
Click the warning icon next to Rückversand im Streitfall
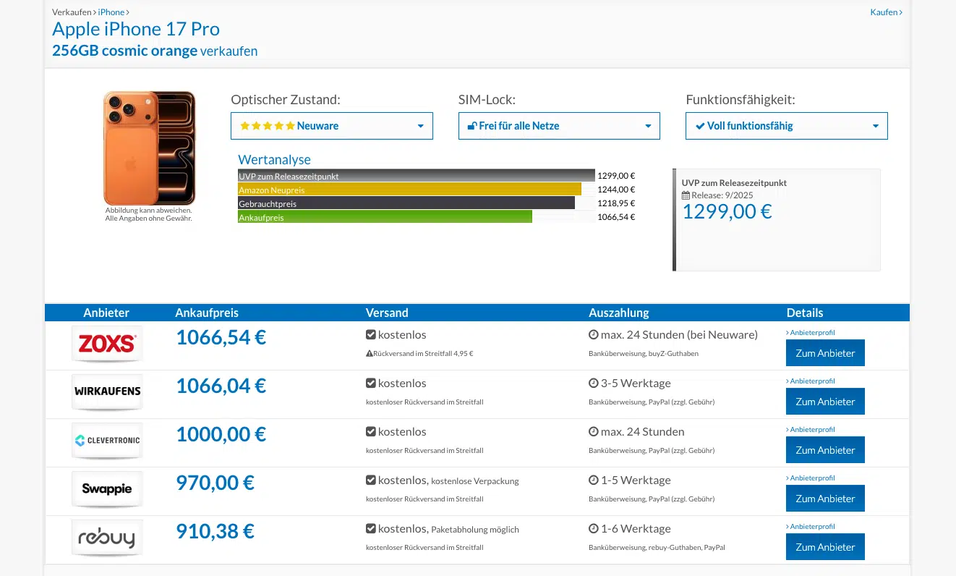pos(370,354)
